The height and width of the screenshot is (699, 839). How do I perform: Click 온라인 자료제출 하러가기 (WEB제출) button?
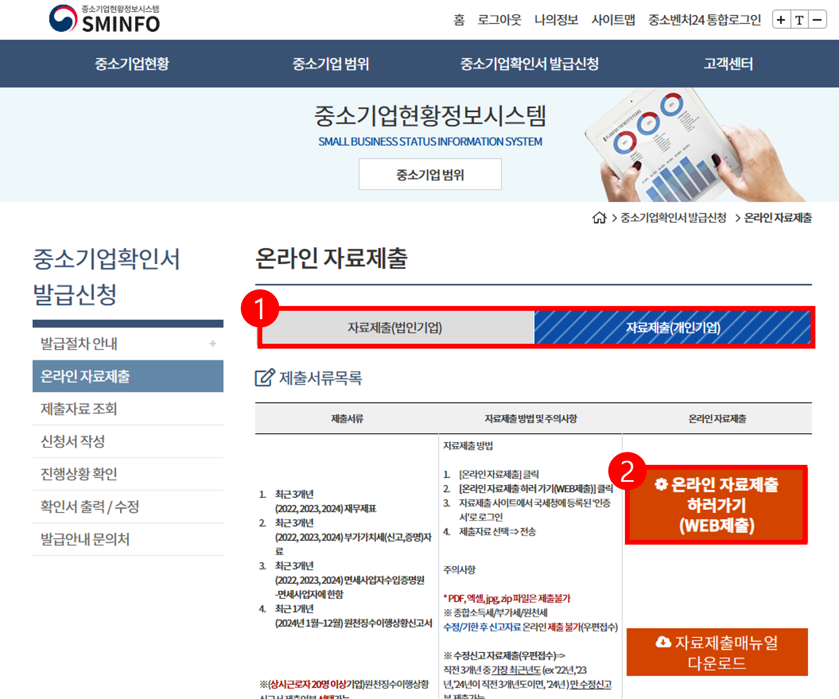click(x=717, y=505)
